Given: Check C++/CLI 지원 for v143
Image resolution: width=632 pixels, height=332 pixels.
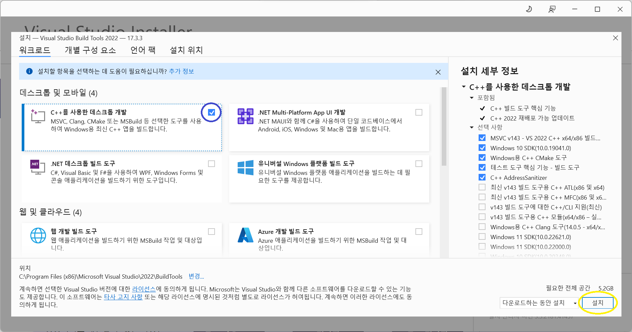Looking at the screenshot, I should (482, 207).
